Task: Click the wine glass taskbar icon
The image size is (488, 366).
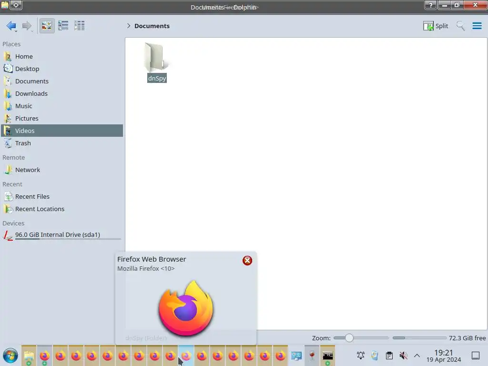Action: click(x=312, y=356)
